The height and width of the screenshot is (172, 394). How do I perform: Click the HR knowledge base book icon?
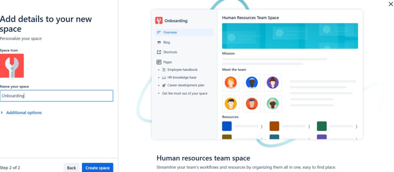[164, 77]
